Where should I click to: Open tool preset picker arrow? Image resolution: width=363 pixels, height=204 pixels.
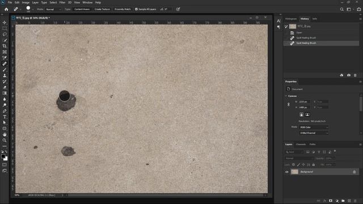(20, 10)
